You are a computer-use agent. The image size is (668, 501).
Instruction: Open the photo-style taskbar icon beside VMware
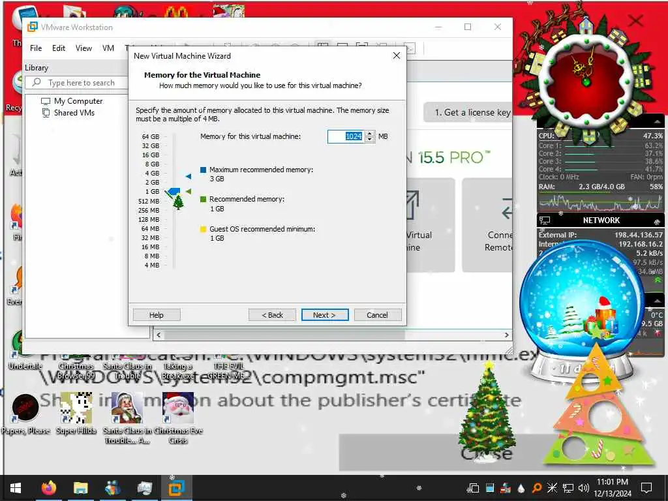click(144, 488)
